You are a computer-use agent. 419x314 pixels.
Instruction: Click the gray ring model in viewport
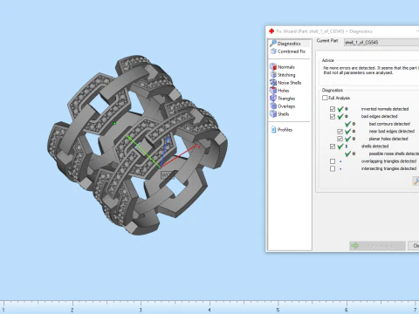[137, 145]
